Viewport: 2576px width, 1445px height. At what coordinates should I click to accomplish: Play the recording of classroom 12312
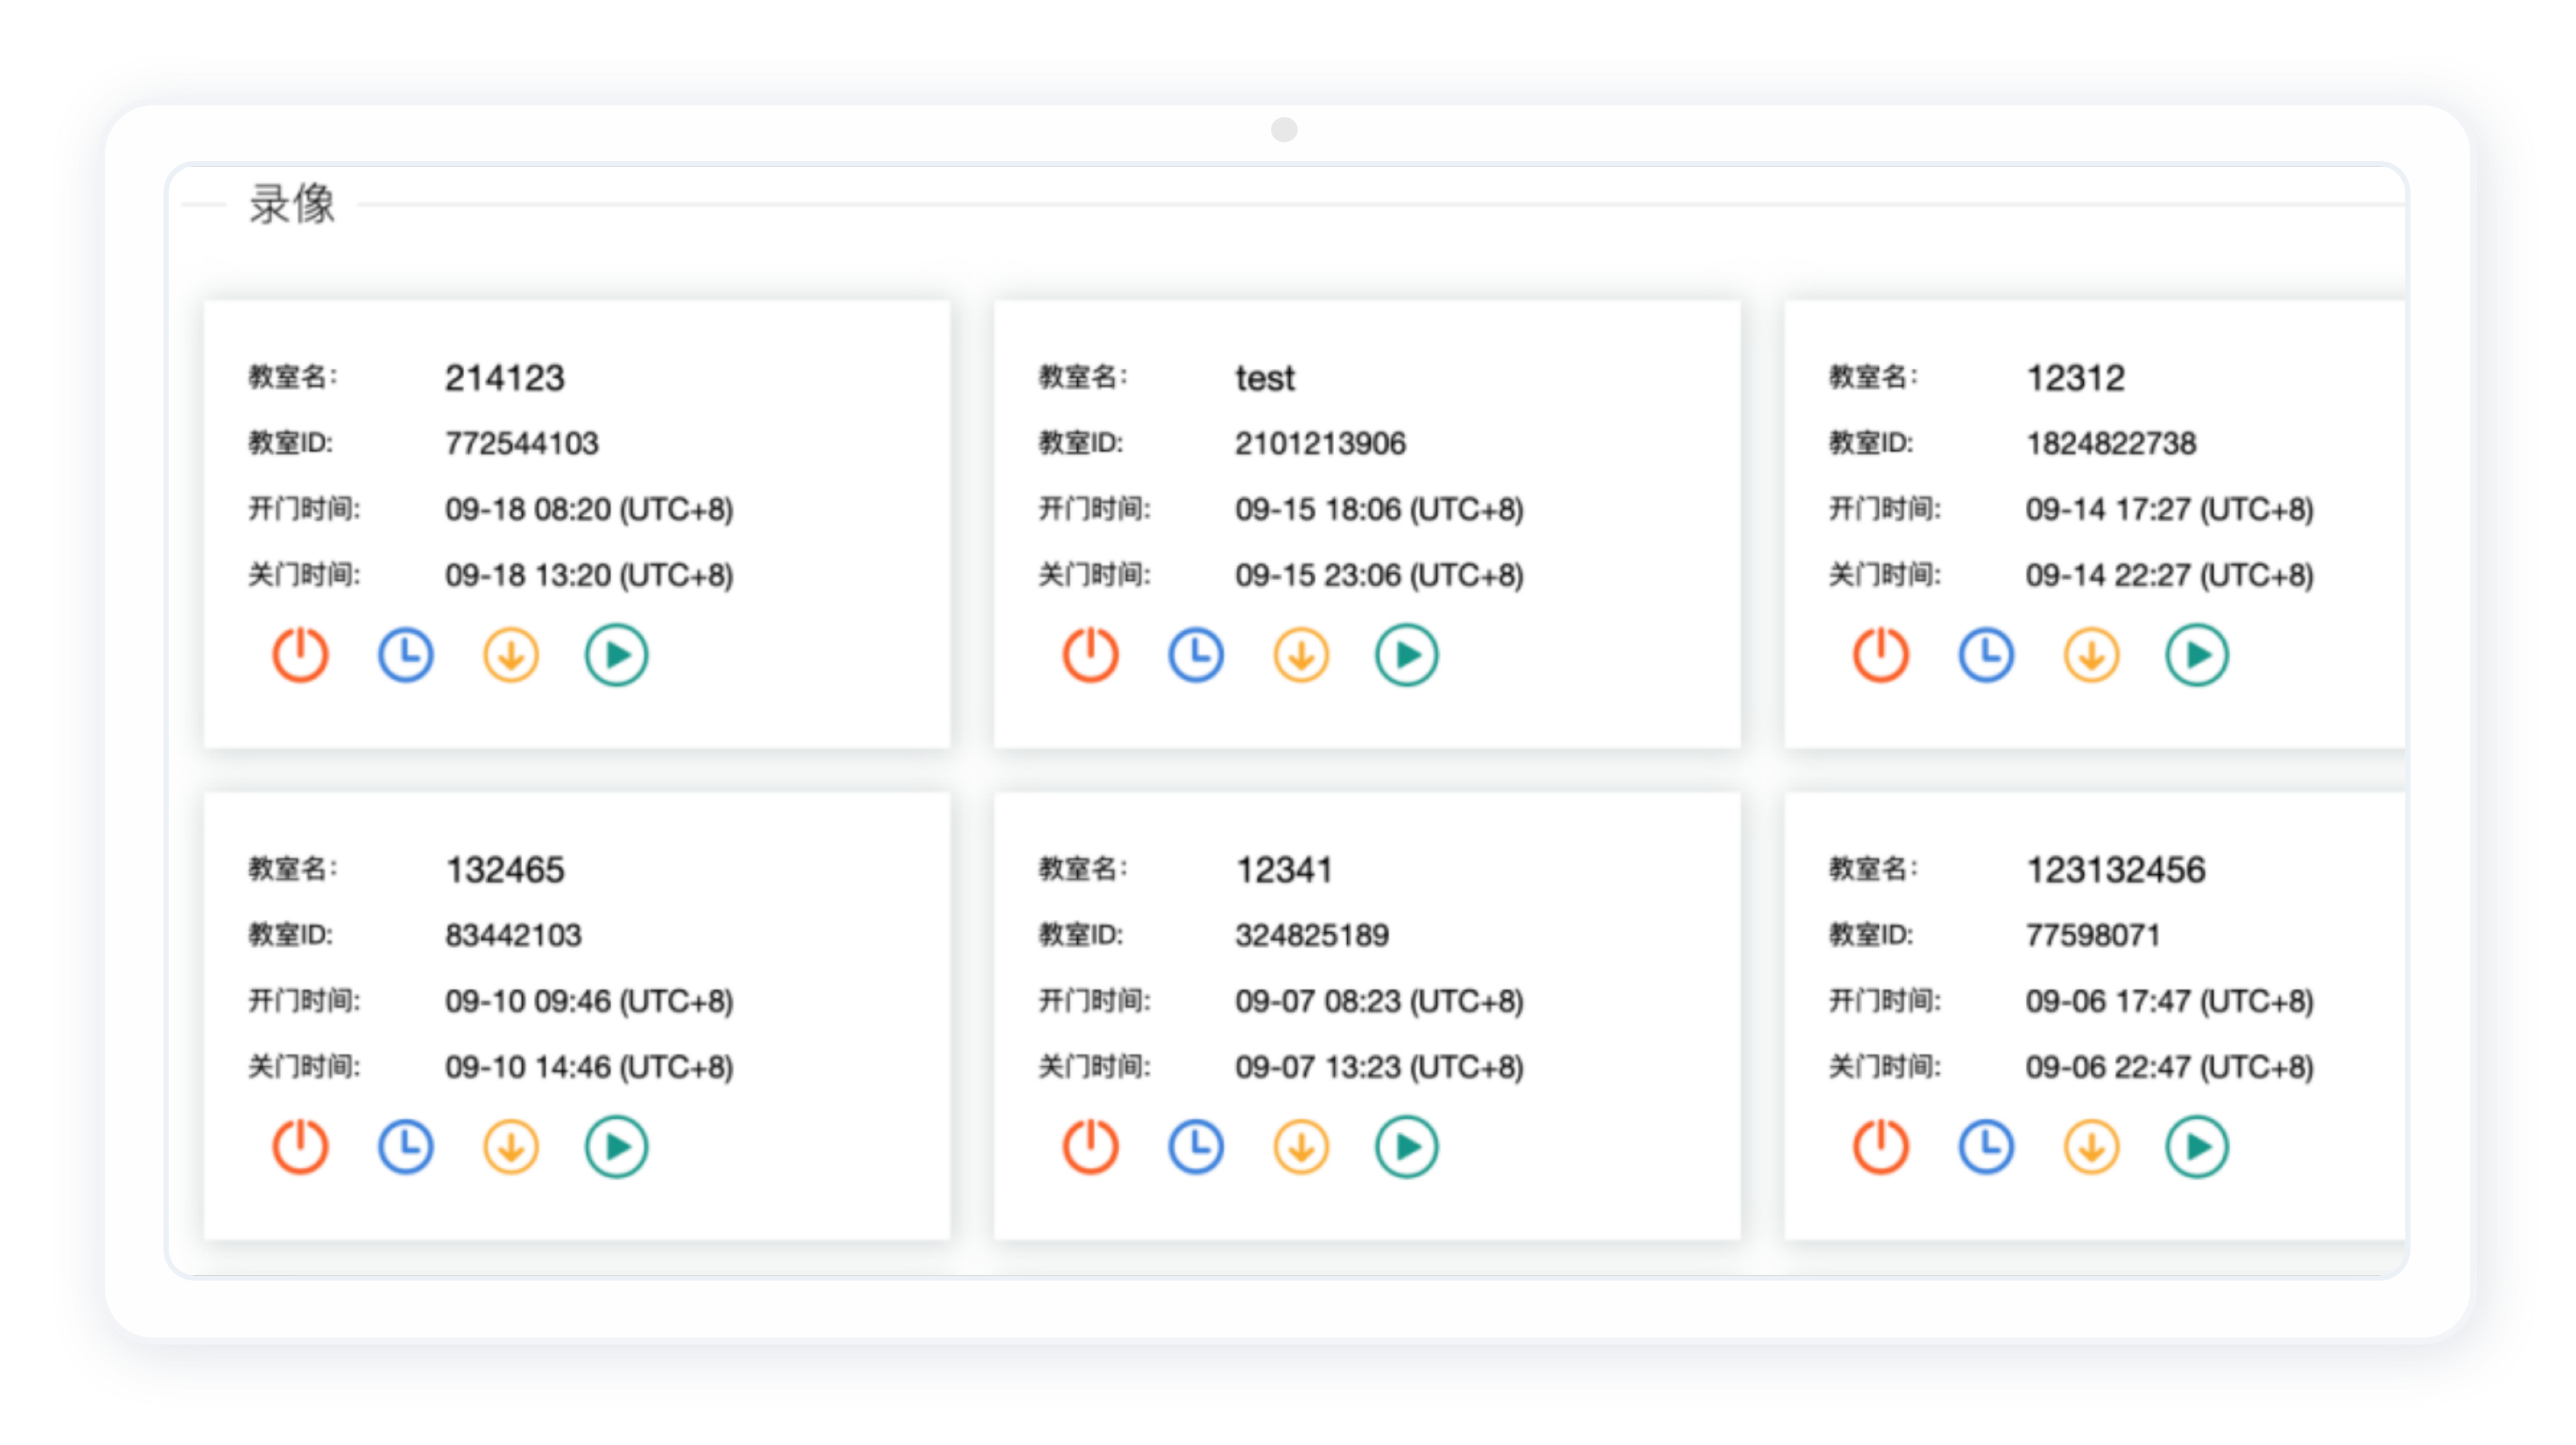pos(2197,655)
